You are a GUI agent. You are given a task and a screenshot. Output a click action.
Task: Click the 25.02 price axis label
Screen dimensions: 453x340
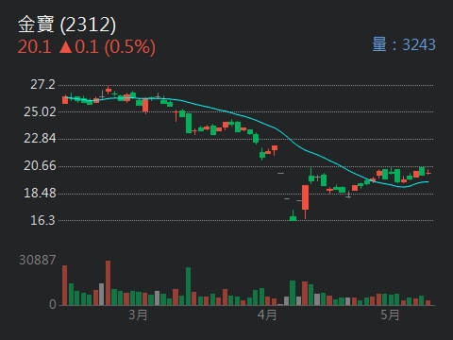click(x=40, y=111)
